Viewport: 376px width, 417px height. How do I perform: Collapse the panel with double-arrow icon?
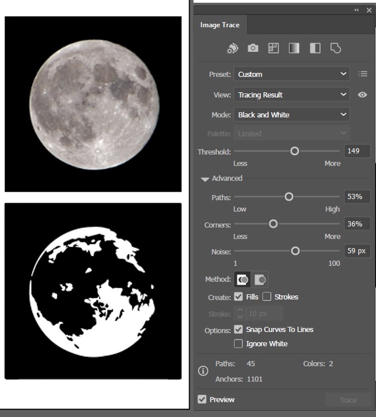pyautogui.click(x=356, y=10)
